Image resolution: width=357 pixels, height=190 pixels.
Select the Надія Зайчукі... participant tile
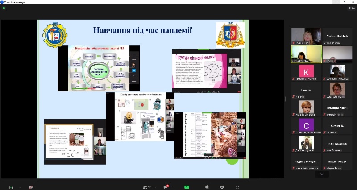(306, 161)
